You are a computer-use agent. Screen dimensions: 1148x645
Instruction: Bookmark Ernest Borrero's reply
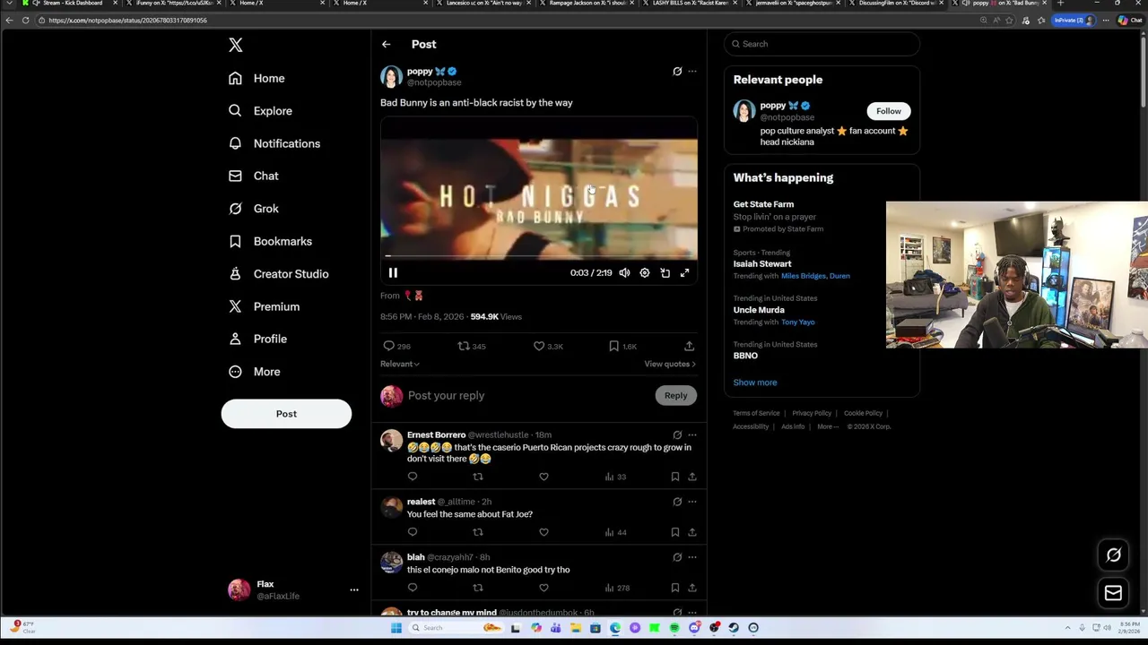click(675, 477)
